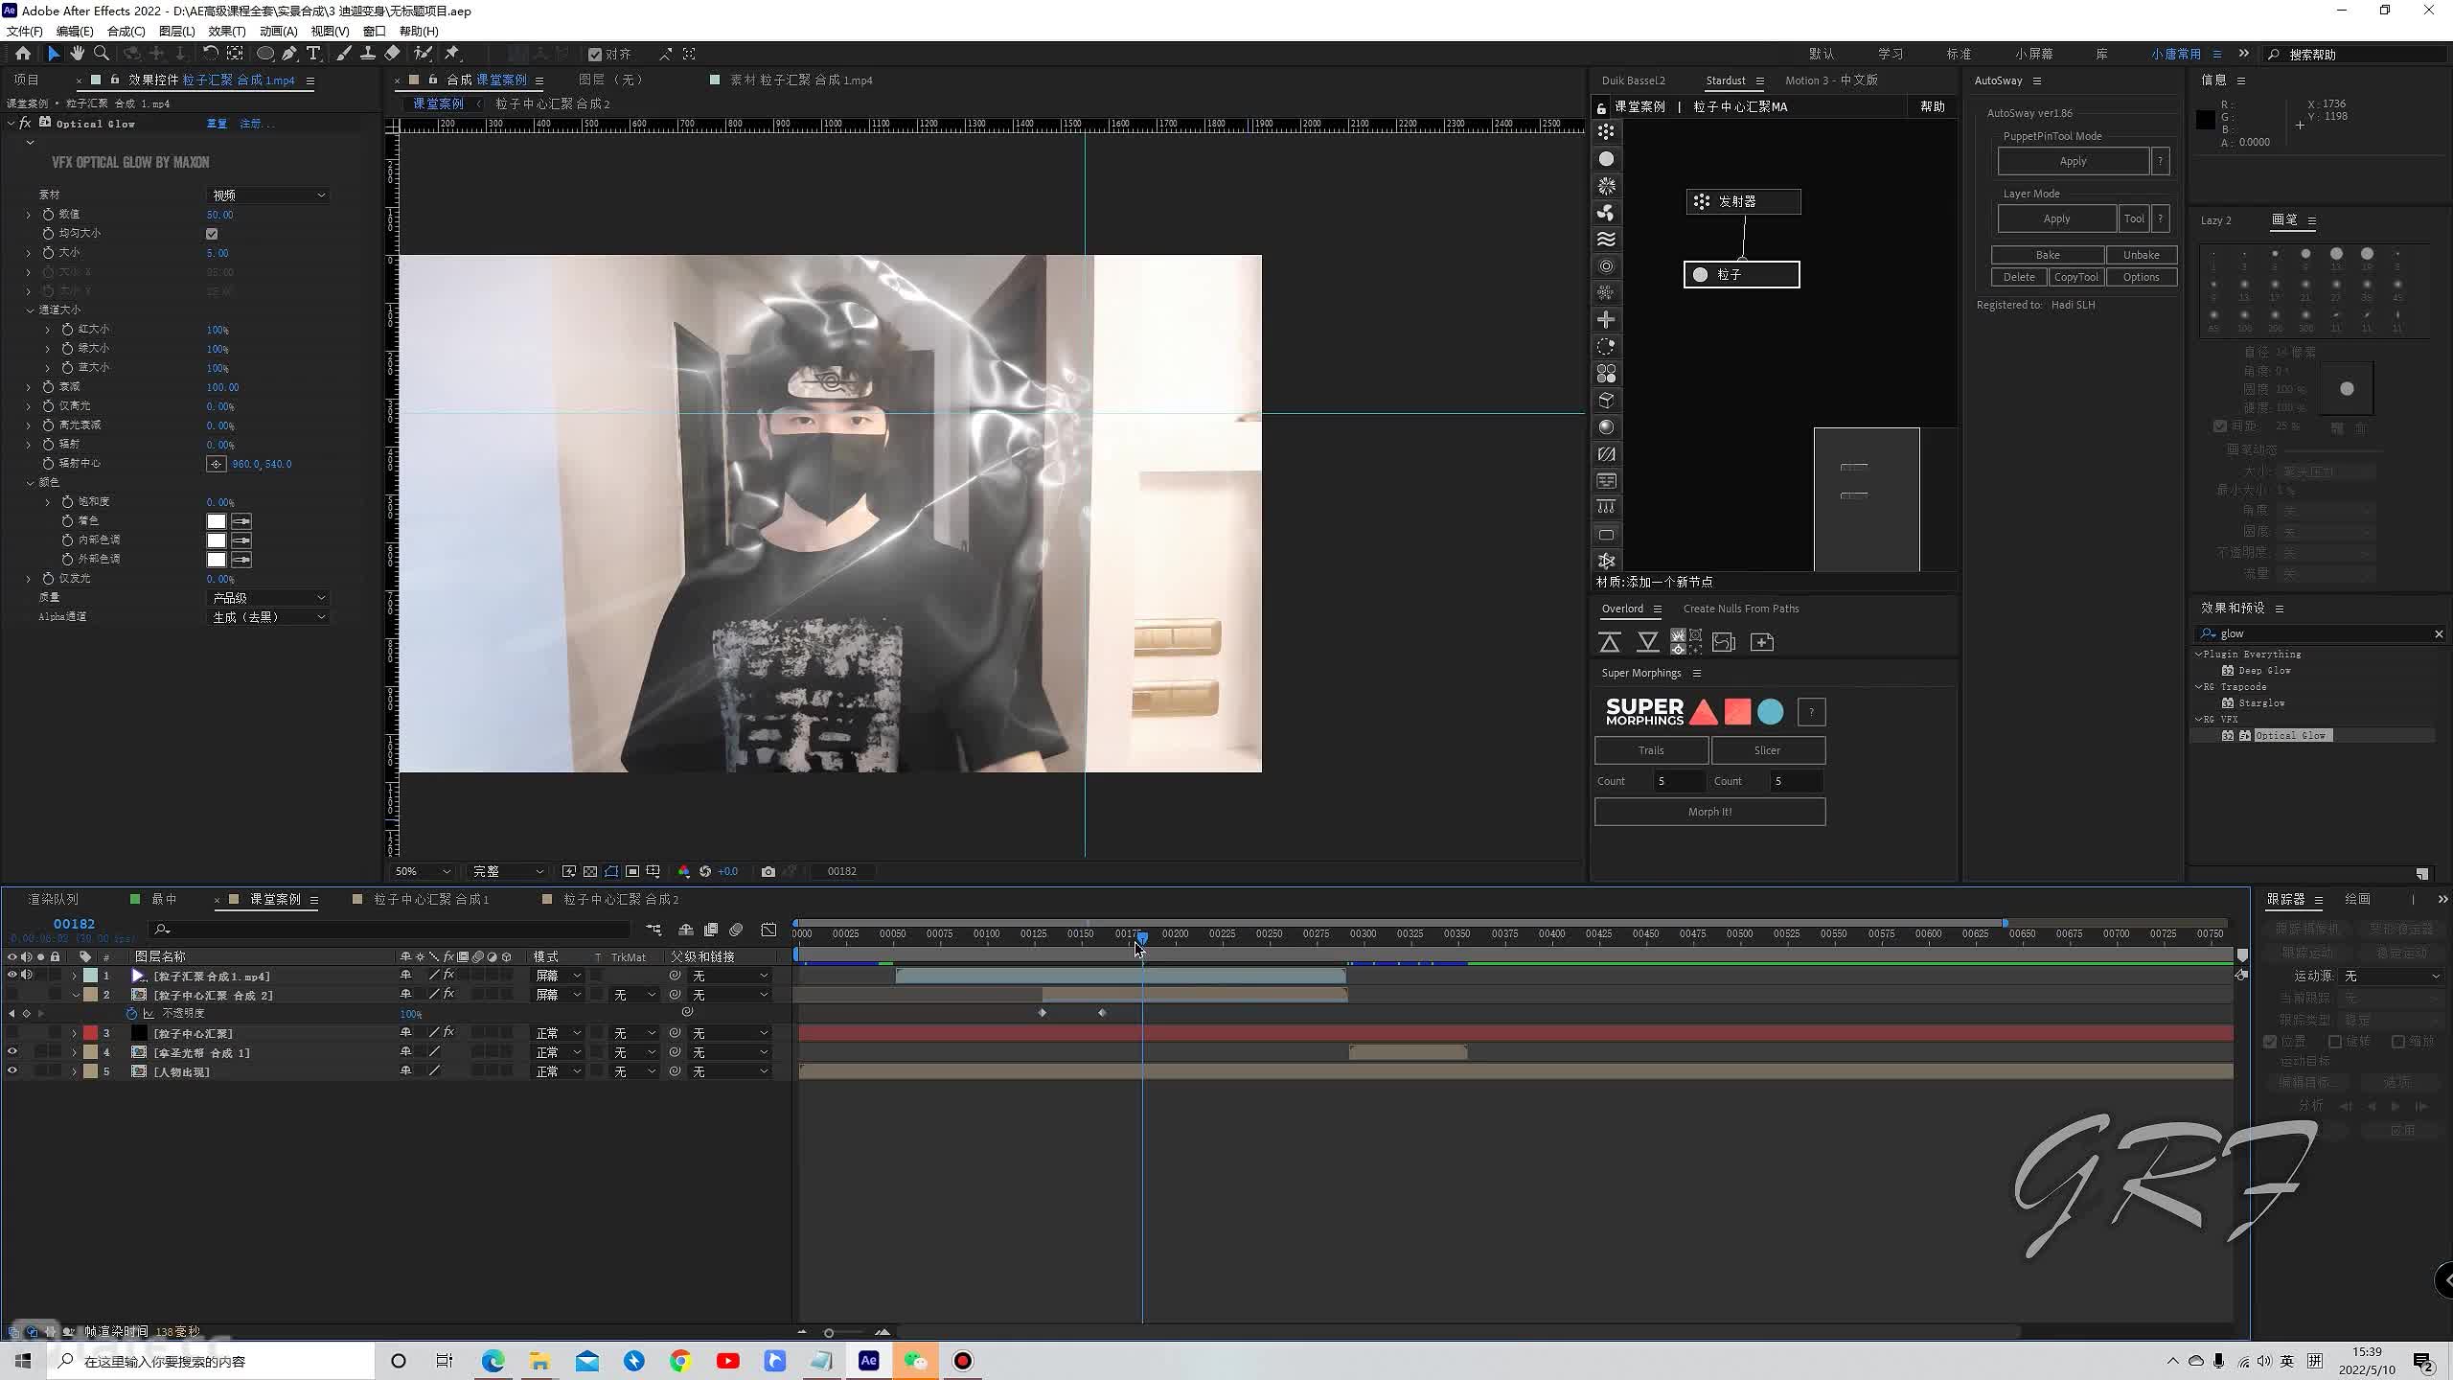Toggle visibility of layer 粒子汇聚 合成1.mp4
The height and width of the screenshot is (1380, 2453).
click(x=11, y=976)
